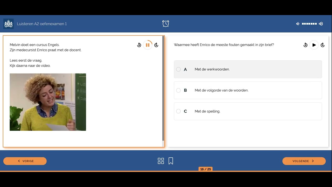This screenshot has height=187, width=332.
Task: Click the title 'Luisteren A2 oefenexamen 1'
Action: [42, 24]
